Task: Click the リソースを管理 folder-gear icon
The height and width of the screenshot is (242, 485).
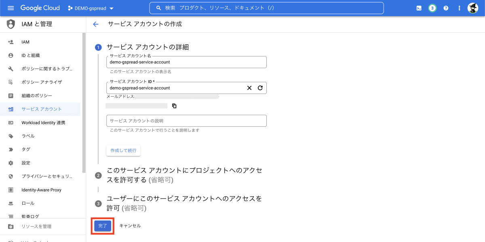Action: coord(11,226)
